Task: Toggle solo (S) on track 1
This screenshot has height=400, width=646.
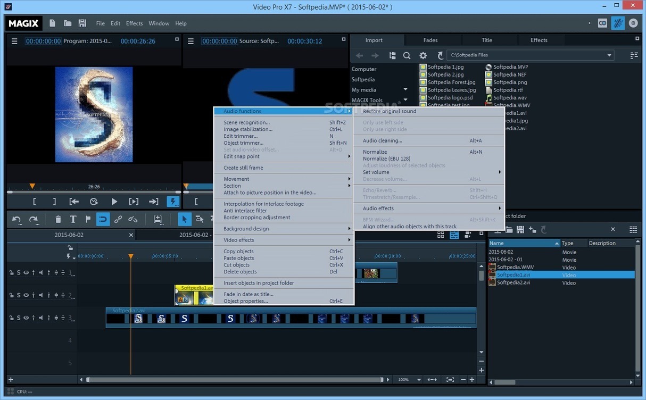Action: point(19,273)
